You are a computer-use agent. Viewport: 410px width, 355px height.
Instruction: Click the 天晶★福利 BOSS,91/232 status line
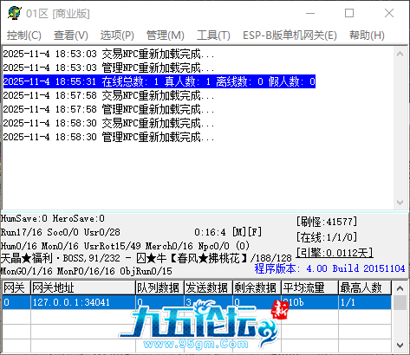click(x=146, y=258)
